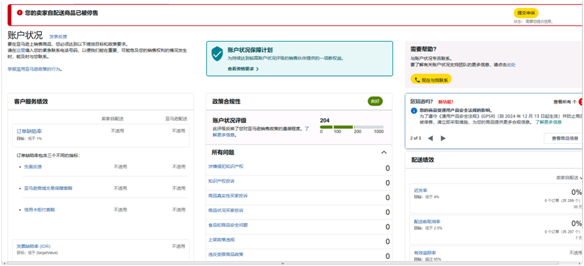584x266 pixels.
Task: Open 举报滥用亚马逊政策的行为 link
Action: pos(35,69)
